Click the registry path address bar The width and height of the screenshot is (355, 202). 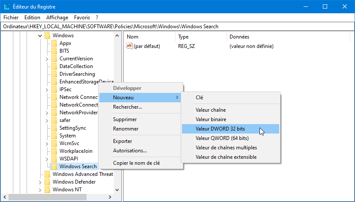tap(177, 27)
